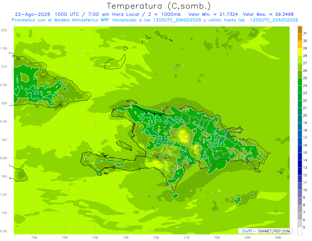This screenshot has width=312, height=241.
Task: Click the 31 value on the color scale
Action: coord(305,33)
